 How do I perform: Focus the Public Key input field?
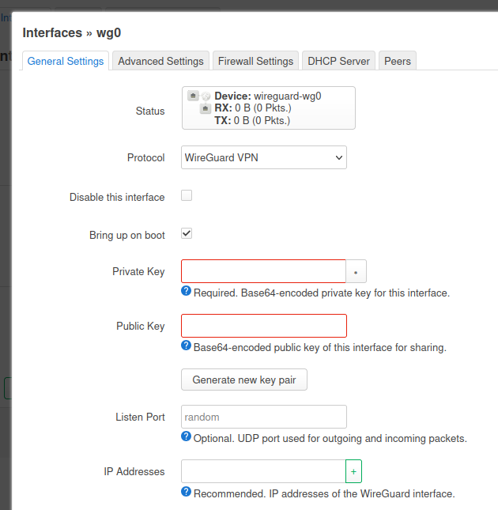264,326
